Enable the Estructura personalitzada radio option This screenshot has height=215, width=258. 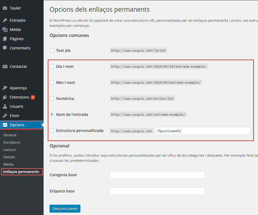52,130
